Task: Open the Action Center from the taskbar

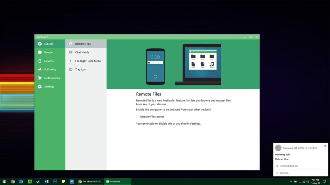Action: [x=325, y=181]
